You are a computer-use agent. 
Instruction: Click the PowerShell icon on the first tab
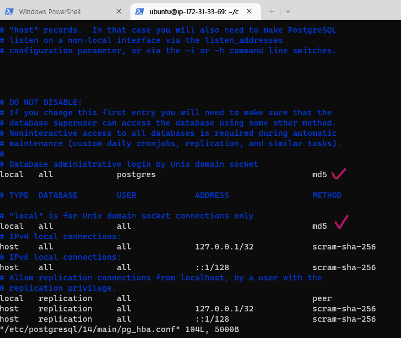click(9, 11)
